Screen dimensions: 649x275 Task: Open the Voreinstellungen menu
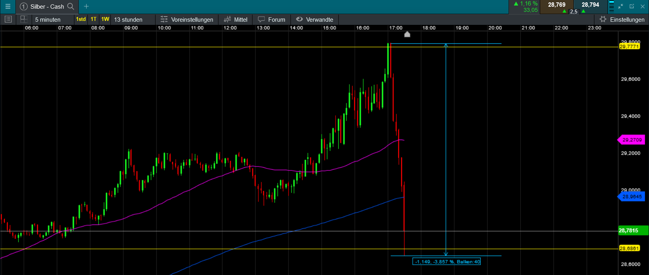tap(187, 19)
